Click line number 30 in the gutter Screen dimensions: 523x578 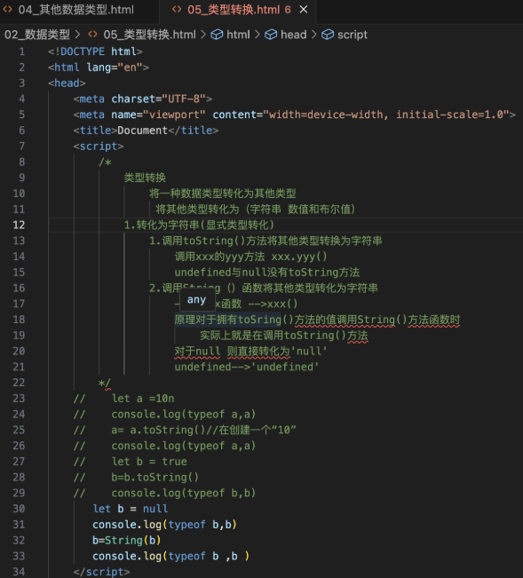click(19, 509)
